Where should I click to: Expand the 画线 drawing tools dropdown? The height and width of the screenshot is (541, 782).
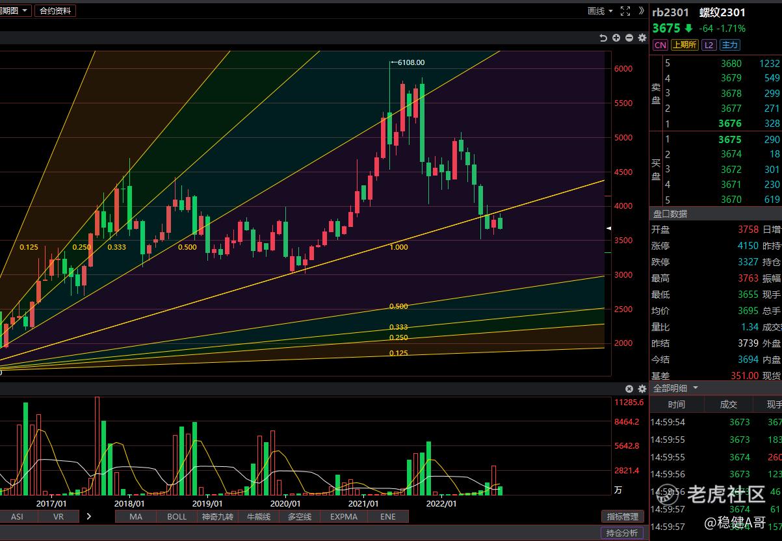[599, 10]
